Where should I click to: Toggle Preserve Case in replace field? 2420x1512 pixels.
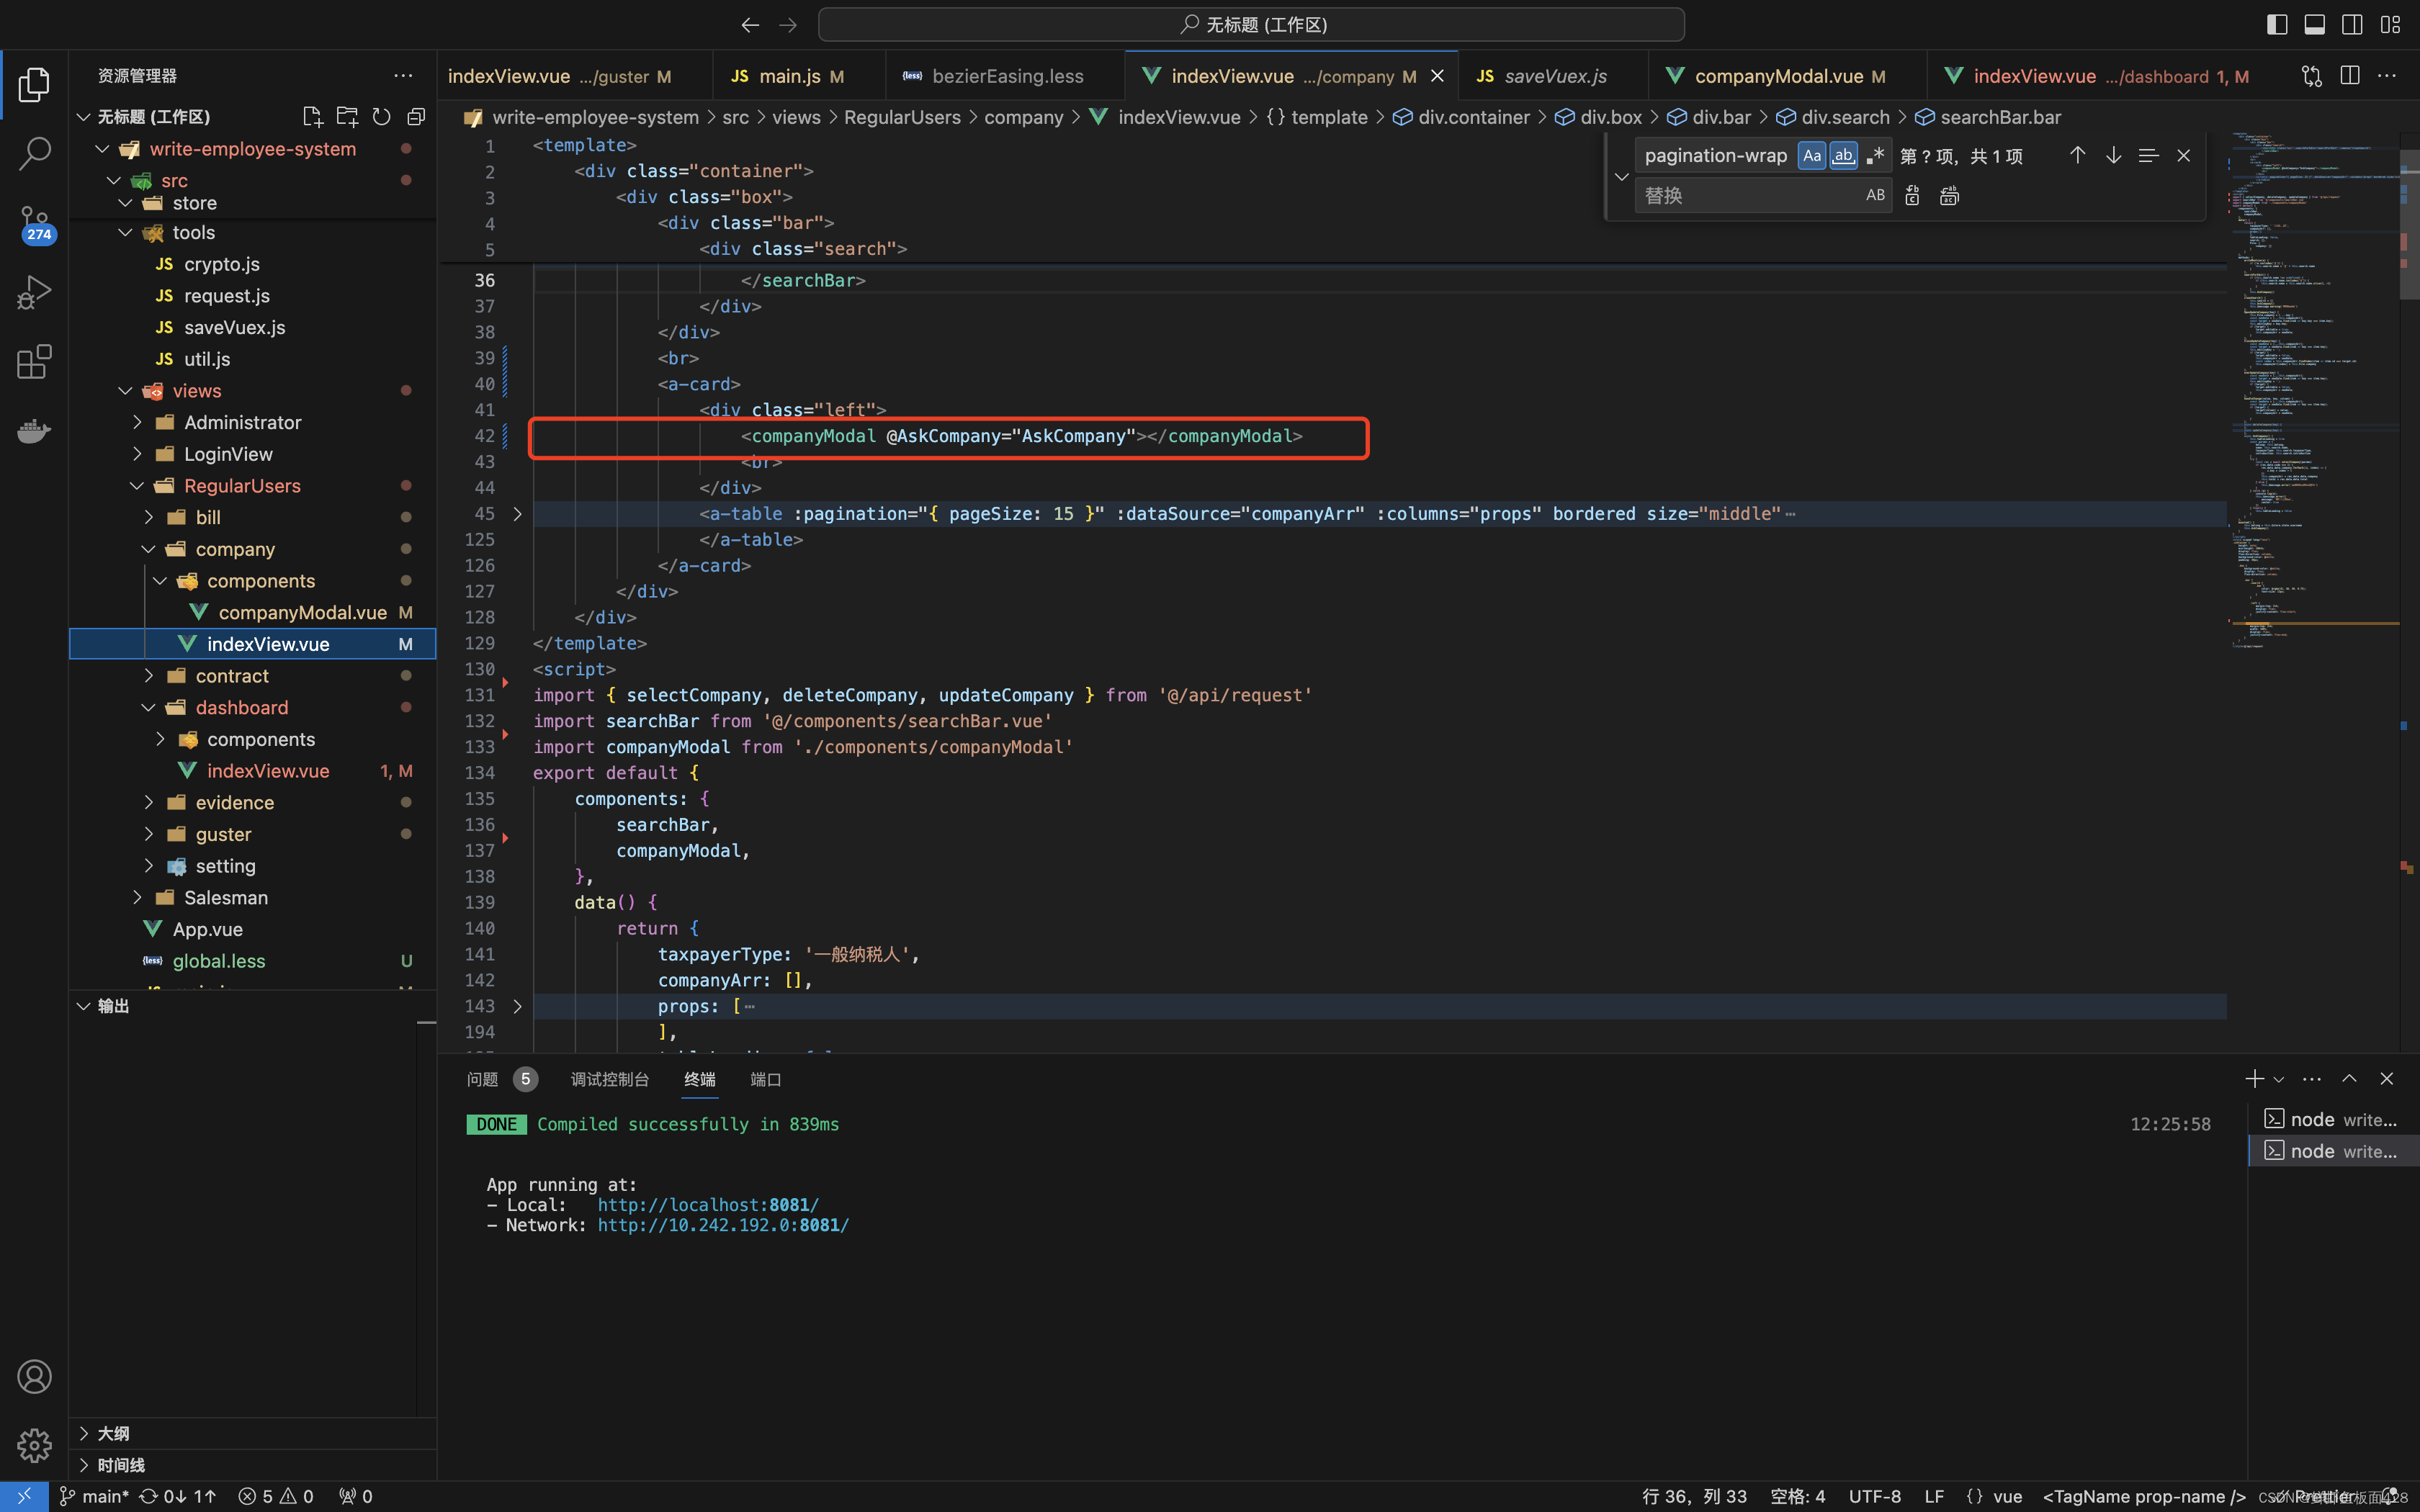tap(1875, 196)
